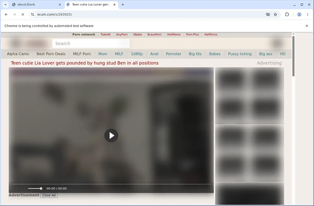Bookmark this page with the star
314x206 pixels.
click(x=275, y=14)
